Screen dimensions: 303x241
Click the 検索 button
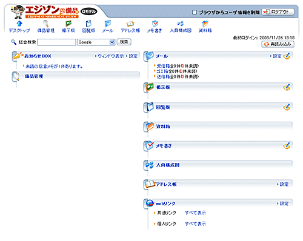click(124, 42)
